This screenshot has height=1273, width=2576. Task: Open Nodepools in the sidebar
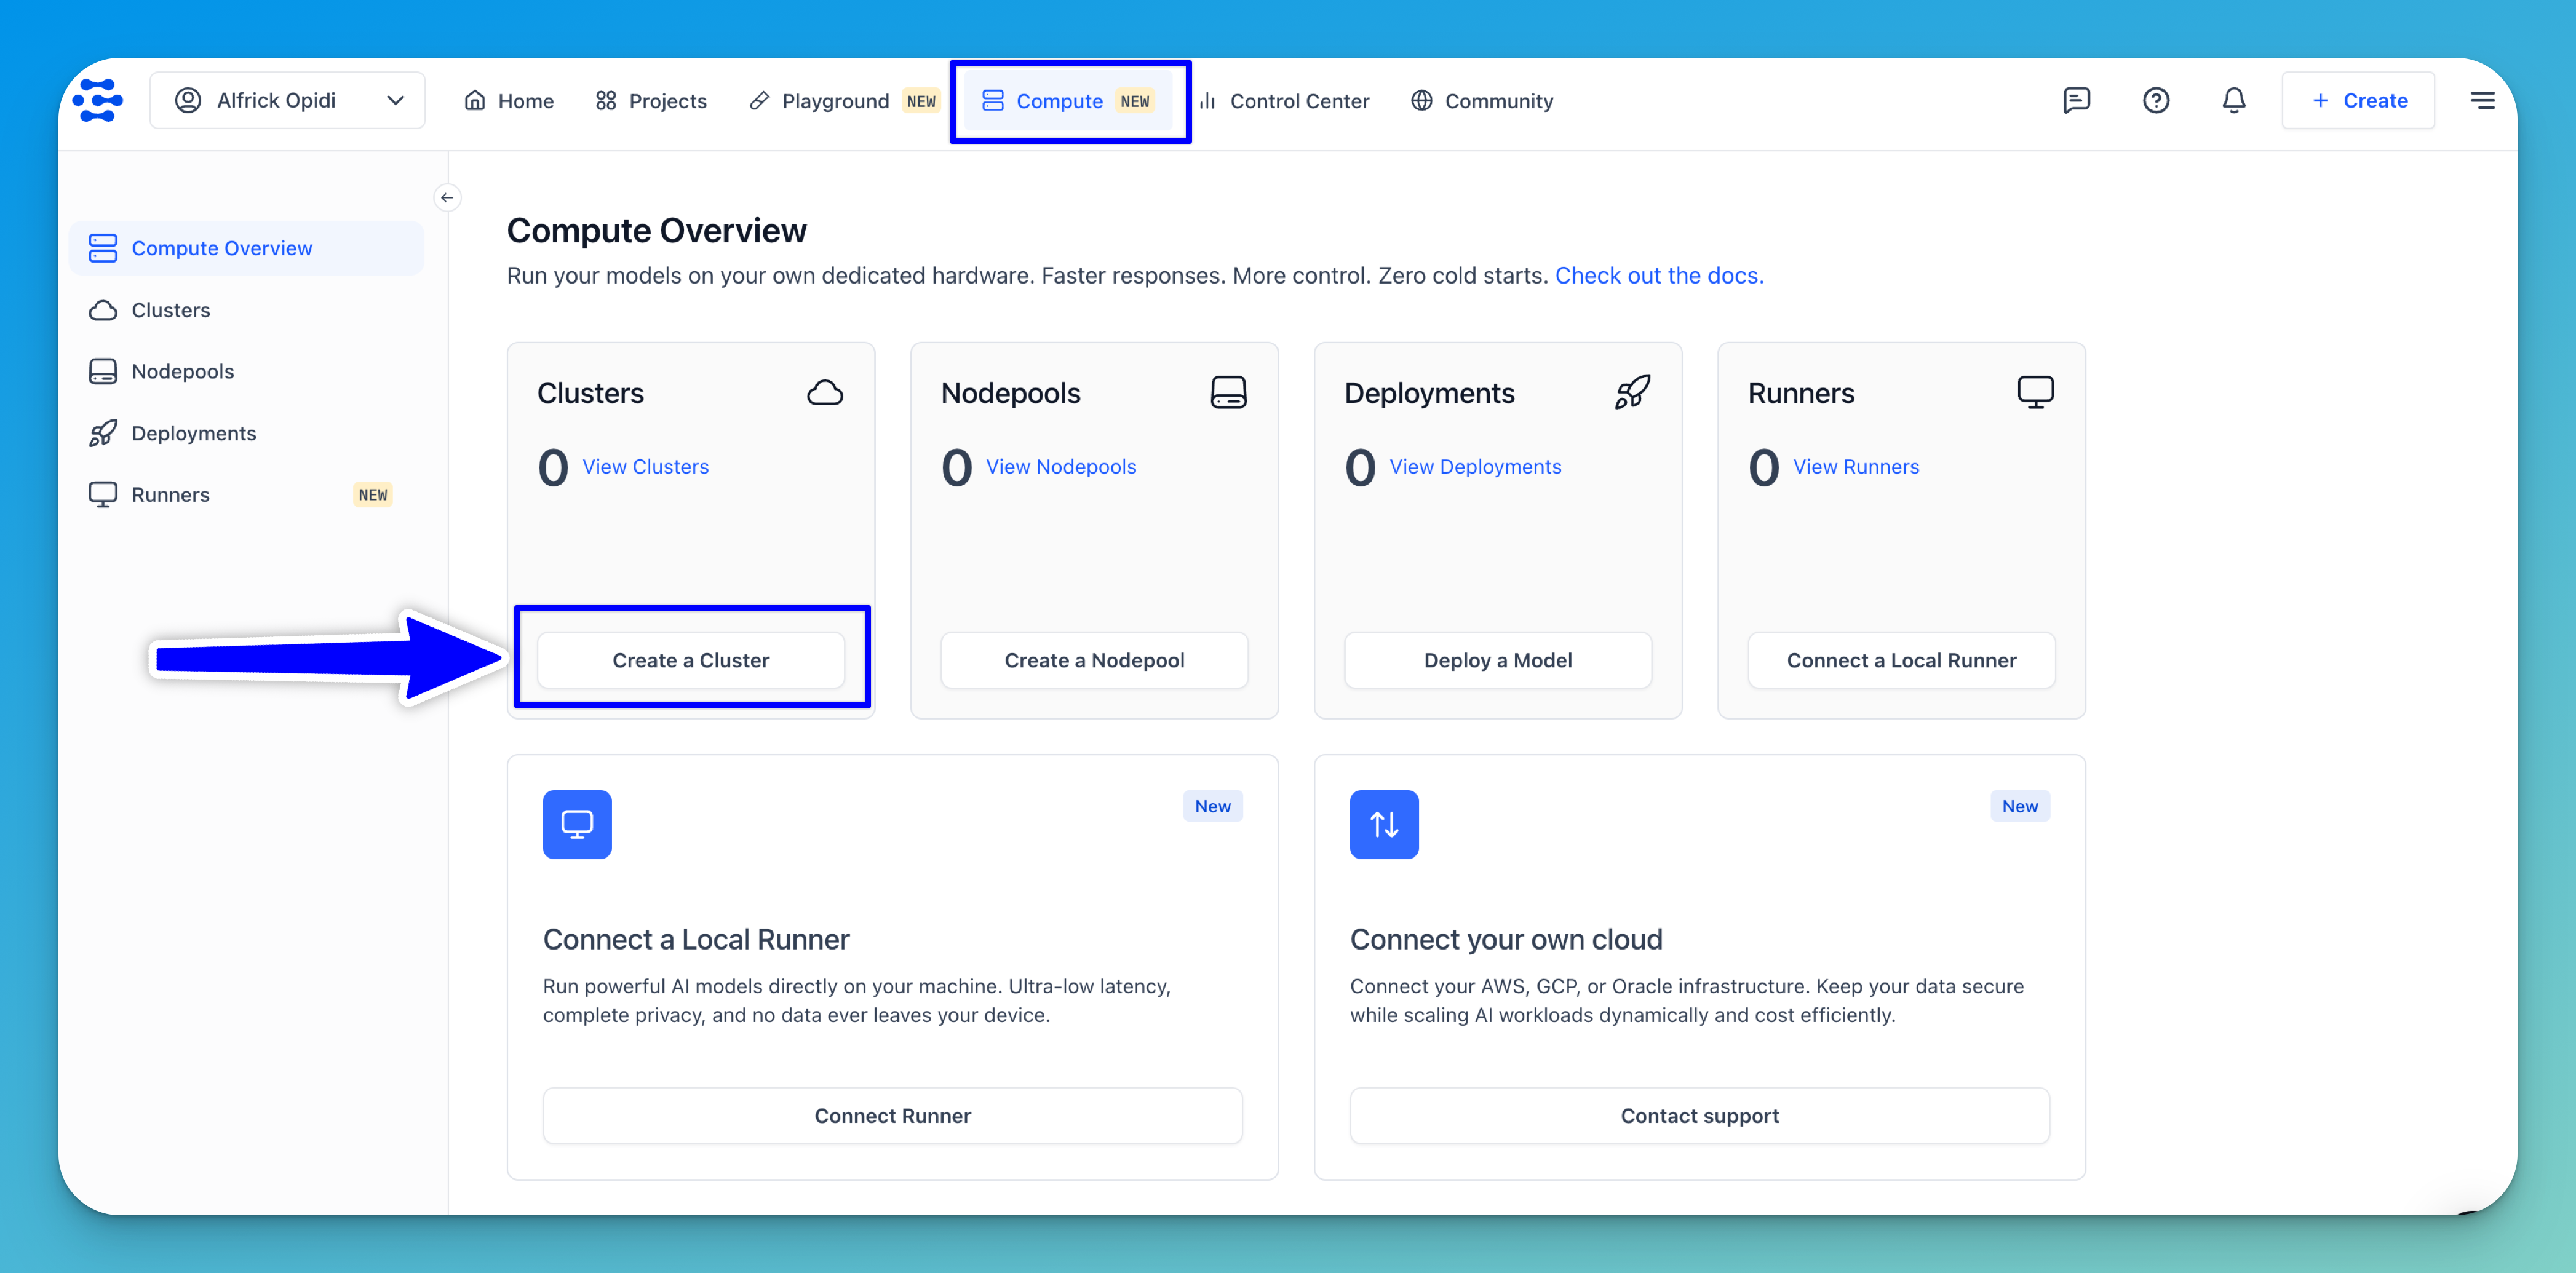[x=247, y=371]
